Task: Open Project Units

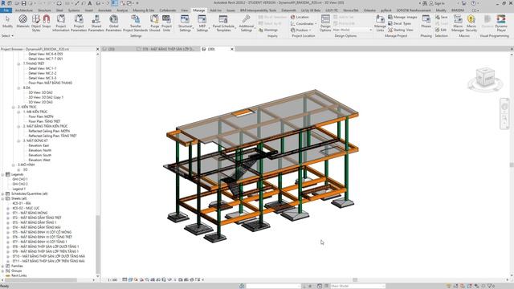Action: point(166,23)
